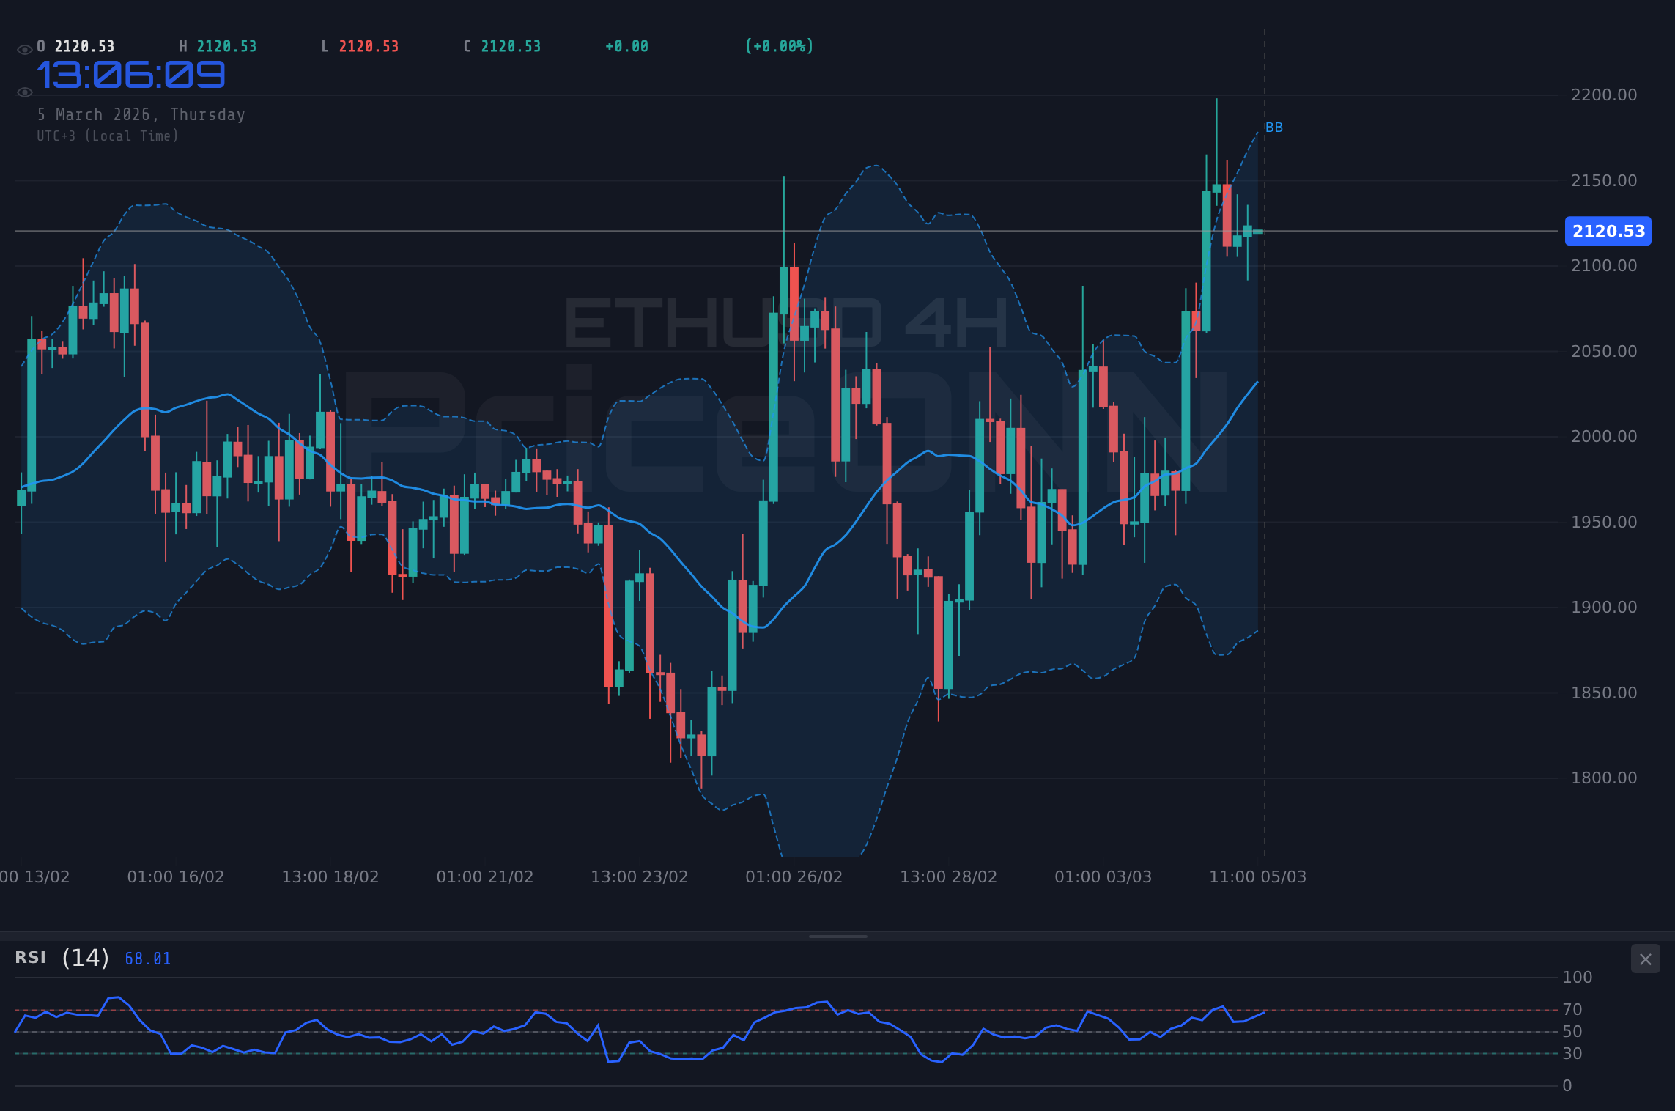Toggle the clock display eye icon
Viewport: 1675px width, 1111px height.
24,92
